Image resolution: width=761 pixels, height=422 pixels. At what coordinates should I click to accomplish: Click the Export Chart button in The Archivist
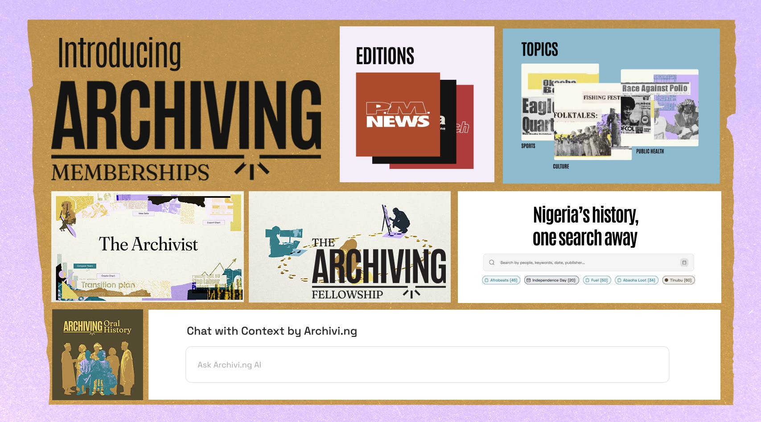214,222
